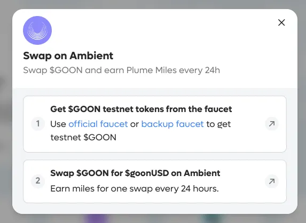Open the official faucet link
The height and width of the screenshot is (223, 306).
(98, 124)
